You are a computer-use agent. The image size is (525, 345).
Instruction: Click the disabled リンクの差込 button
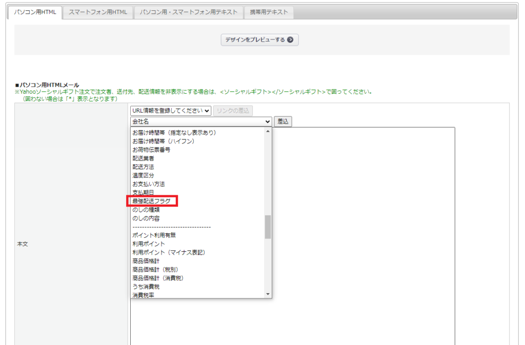click(233, 111)
